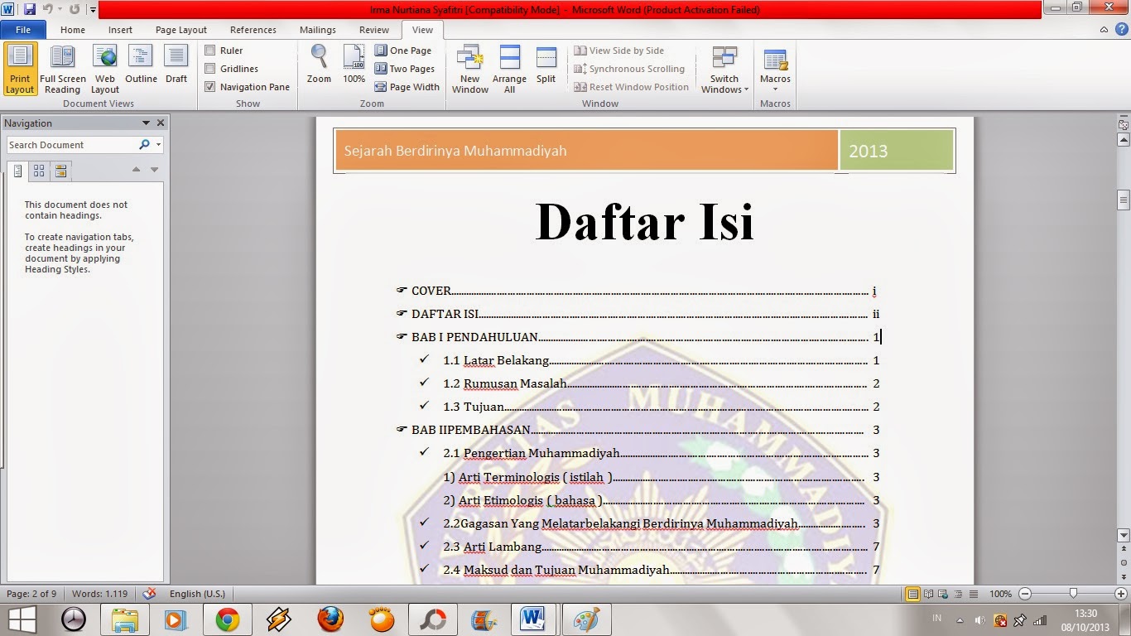Viewport: 1131px width, 636px height.
Task: Select Draft view icon in status bar
Action: (x=974, y=594)
